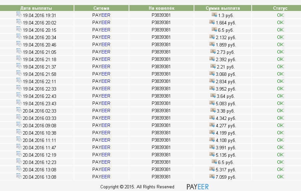This screenshot has width=301, height=191.
Task: Click the Copyright 2015 All Rights Reserved text
Action: point(137,187)
